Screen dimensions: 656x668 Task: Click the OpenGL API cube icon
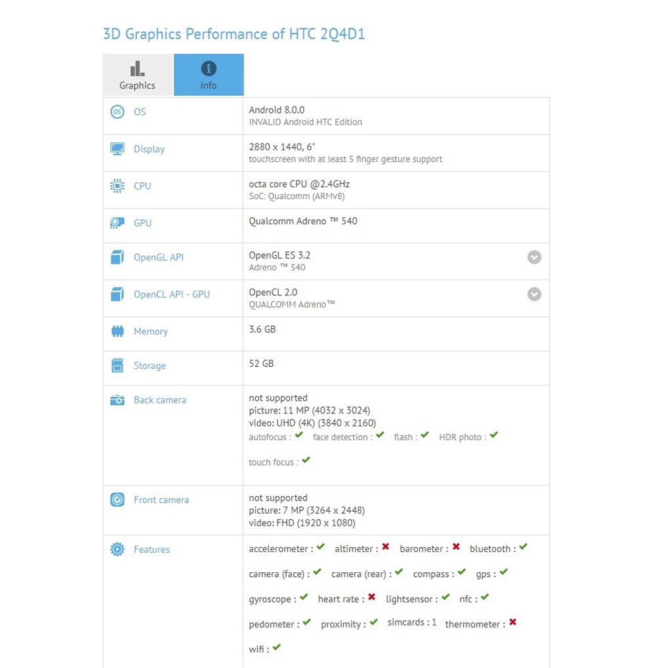click(x=117, y=257)
